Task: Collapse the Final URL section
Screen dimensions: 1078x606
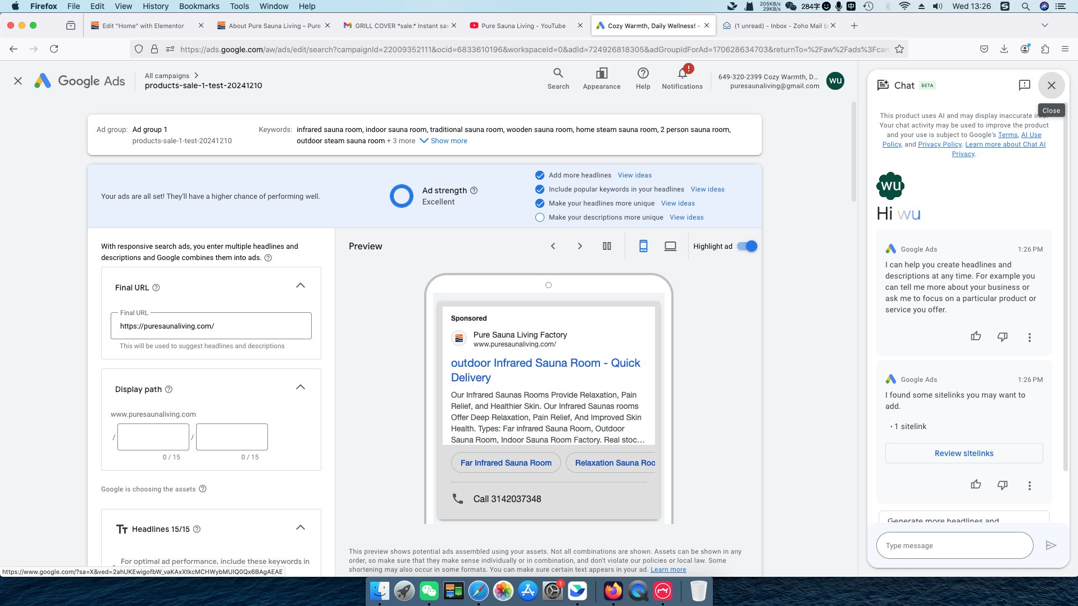Action: 301,286
